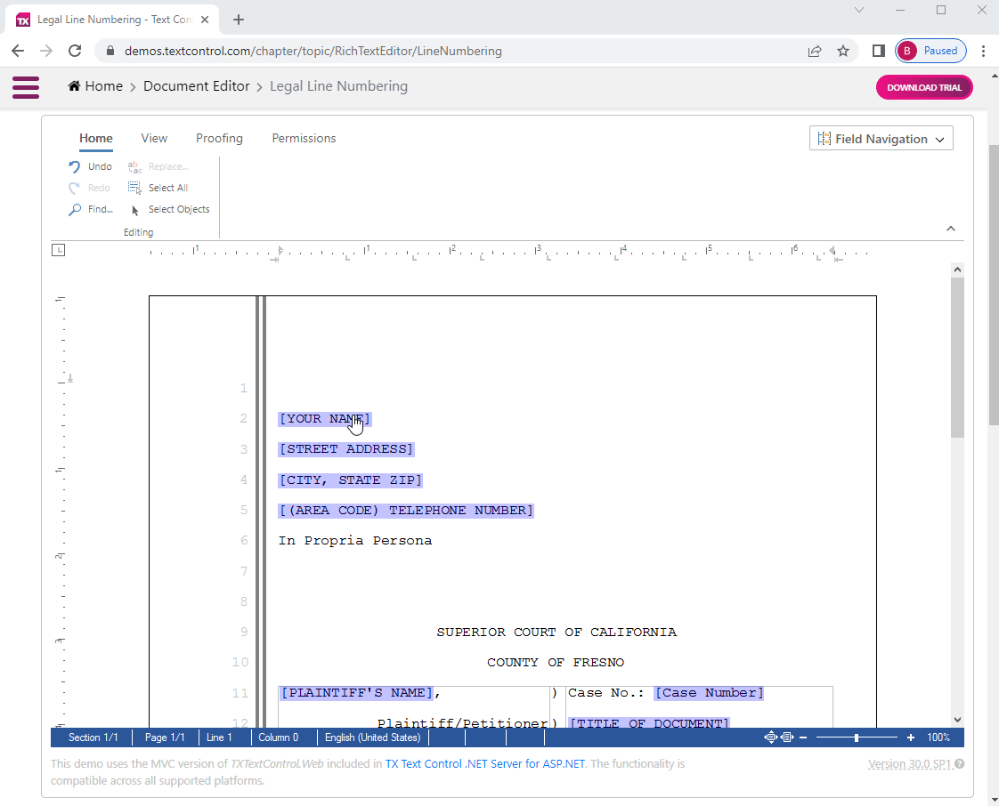Open the Find magnifier tool
The width and height of the screenshot is (999, 806).
[x=75, y=209]
